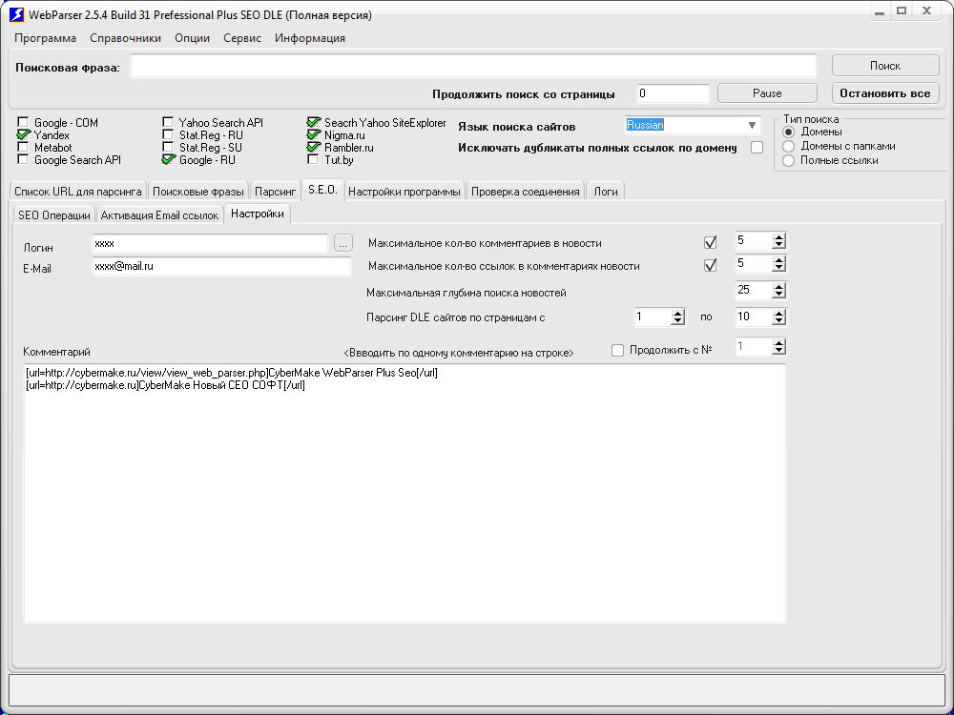954x715 pixels.
Task: Switch to the S.E.O. tab
Action: pyautogui.click(x=322, y=190)
